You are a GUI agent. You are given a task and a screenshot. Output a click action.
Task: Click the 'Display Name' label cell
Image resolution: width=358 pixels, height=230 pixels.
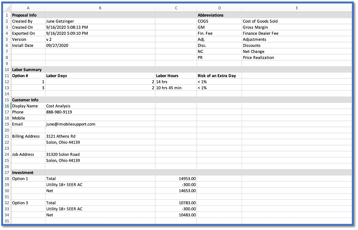28,106
